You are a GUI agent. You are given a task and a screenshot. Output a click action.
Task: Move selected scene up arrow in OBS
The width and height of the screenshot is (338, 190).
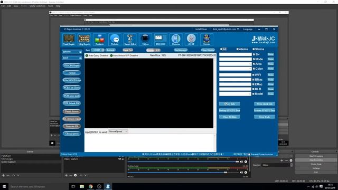point(14,175)
